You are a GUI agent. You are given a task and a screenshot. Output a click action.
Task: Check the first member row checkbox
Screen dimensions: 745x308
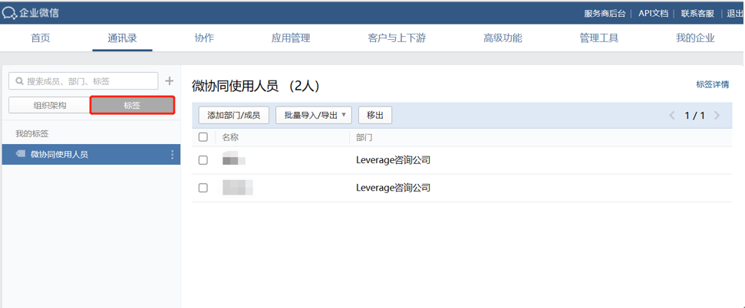point(203,160)
